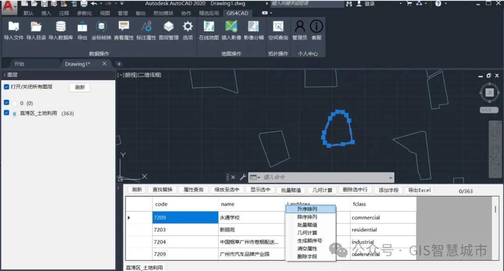The image size is (504, 271).
Task: Click the 新丽苑 name cell
Action: coord(251,229)
